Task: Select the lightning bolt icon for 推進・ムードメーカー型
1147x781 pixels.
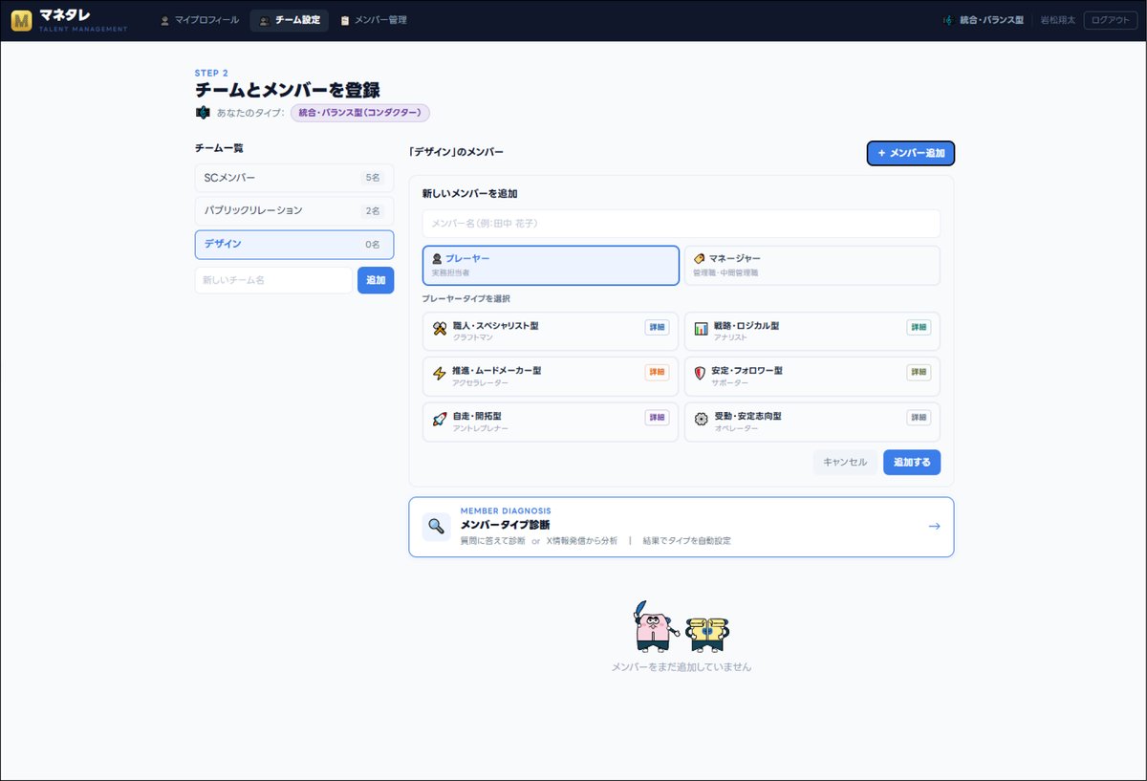Action: (x=440, y=374)
